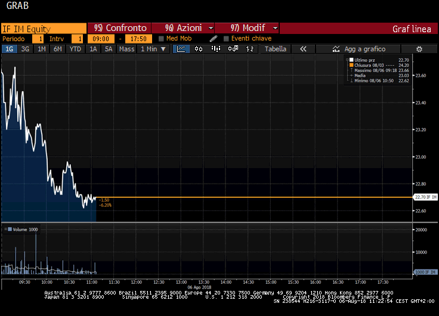Open the 97) Modif menu

pyautogui.click(x=247, y=28)
